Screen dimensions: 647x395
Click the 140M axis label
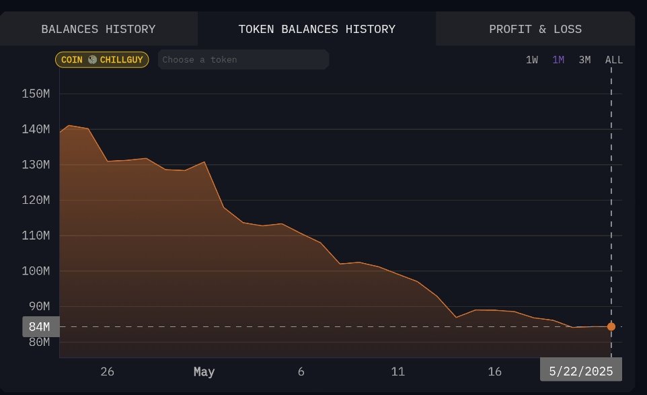coord(36,129)
